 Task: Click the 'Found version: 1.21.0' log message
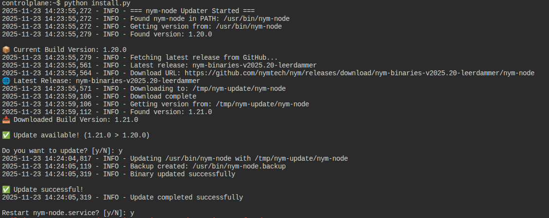[171, 112]
